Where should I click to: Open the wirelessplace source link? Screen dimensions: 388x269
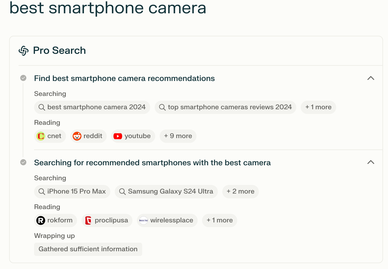tap(167, 220)
